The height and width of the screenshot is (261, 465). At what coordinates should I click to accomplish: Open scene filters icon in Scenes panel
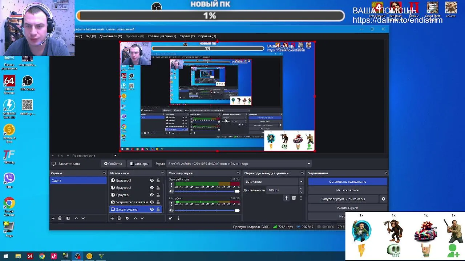pos(68,218)
